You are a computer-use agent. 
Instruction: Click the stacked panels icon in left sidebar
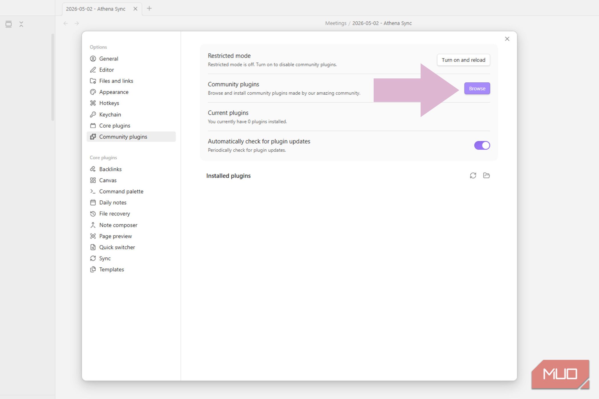(x=9, y=24)
